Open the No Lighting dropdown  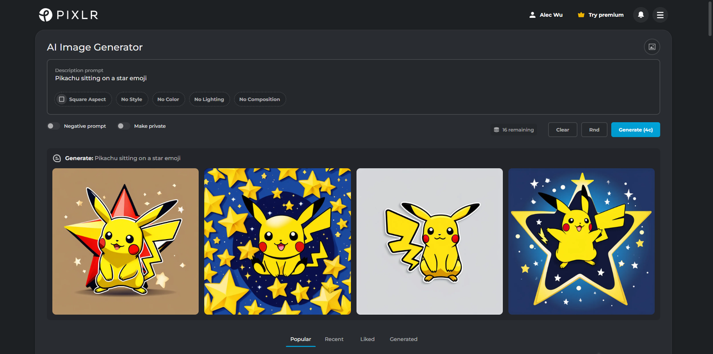pyautogui.click(x=209, y=99)
